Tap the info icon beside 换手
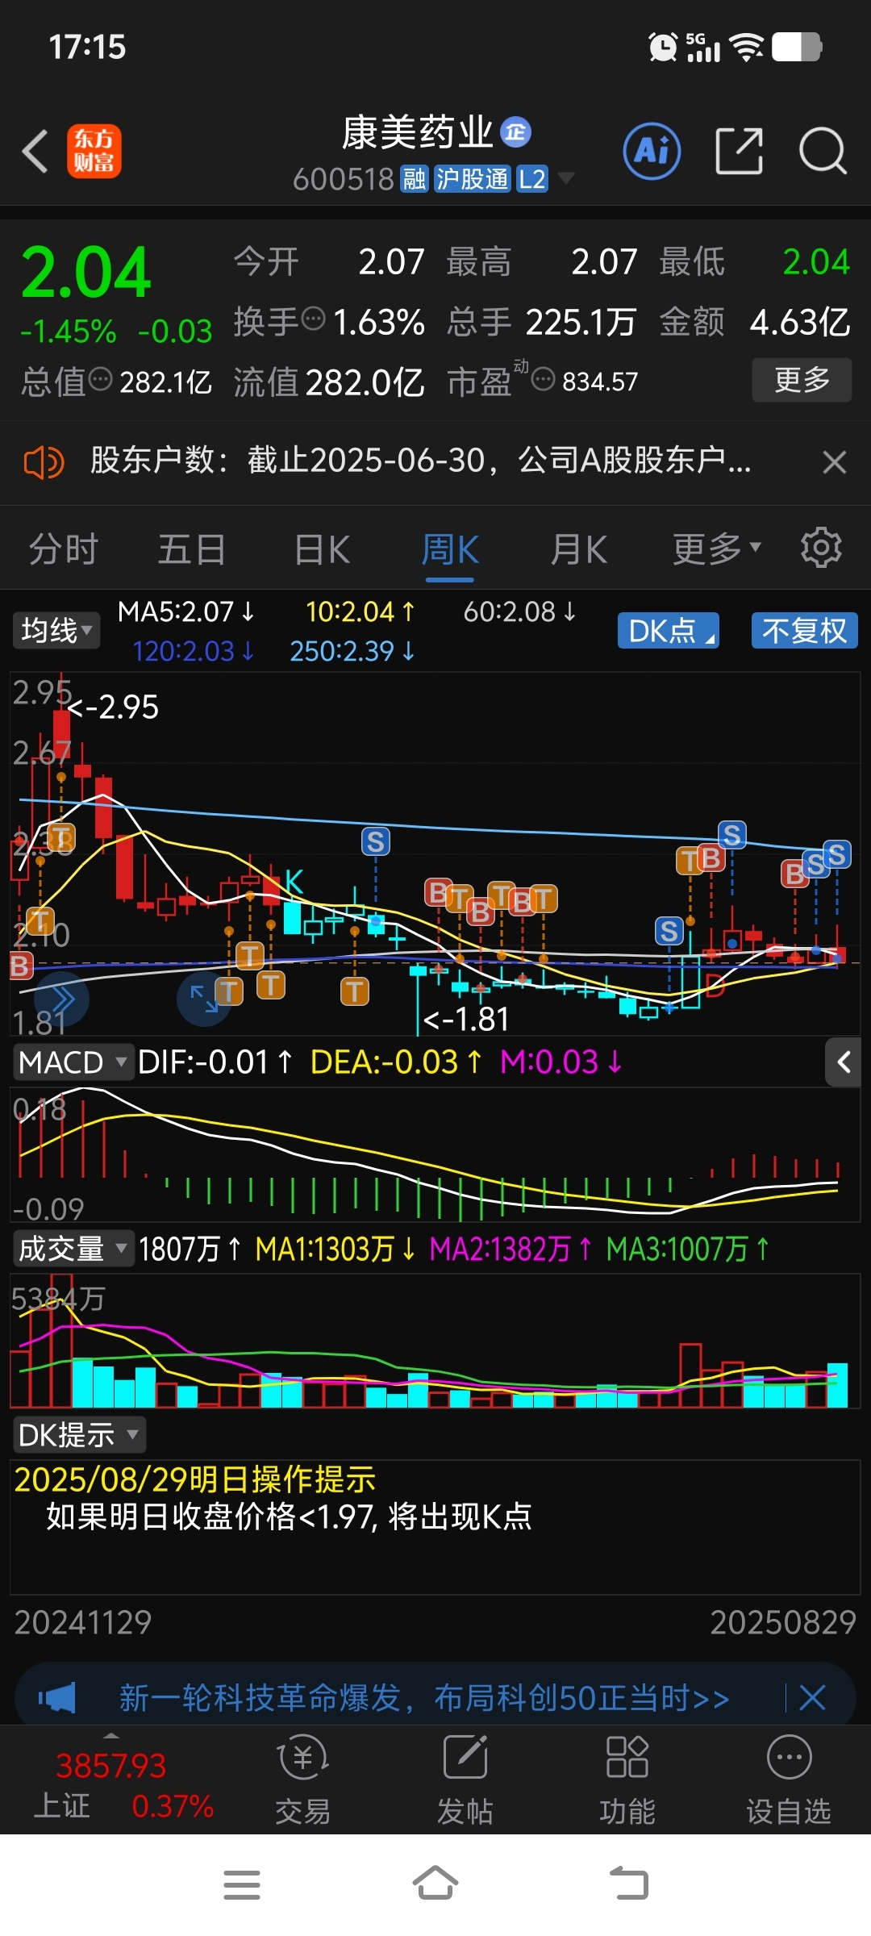Screen dimensions: 871x1936 tap(313, 319)
